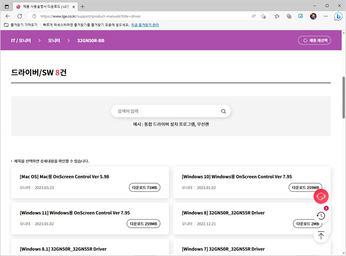Go to IT / 모니터 breadcrumb
346x256 pixels.
21,41
